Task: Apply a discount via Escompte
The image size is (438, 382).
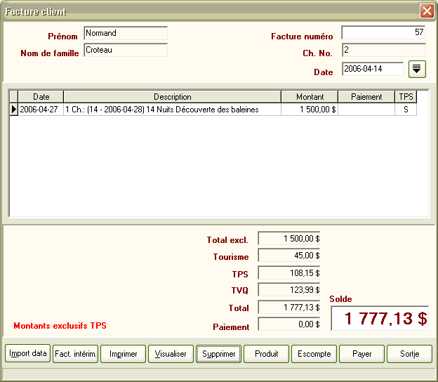Action: click(314, 354)
